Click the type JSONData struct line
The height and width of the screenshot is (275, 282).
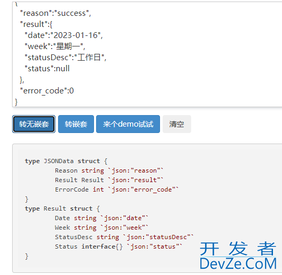[x=66, y=161]
